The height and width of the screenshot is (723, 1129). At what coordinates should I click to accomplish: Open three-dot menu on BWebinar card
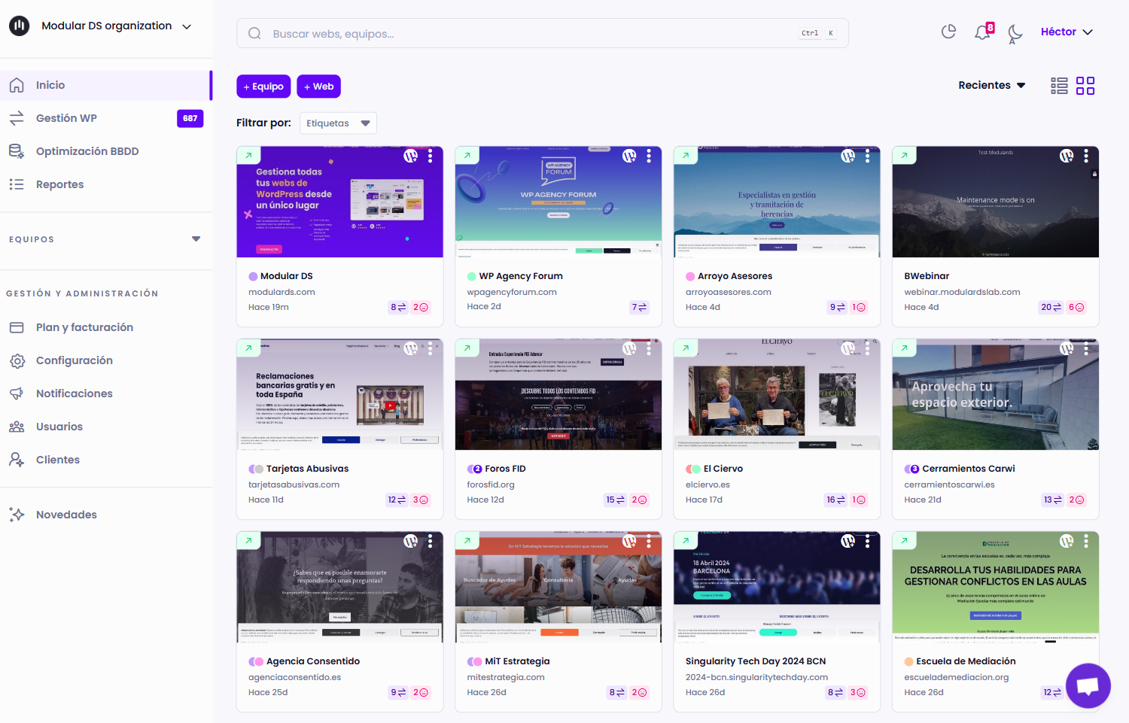(1086, 156)
